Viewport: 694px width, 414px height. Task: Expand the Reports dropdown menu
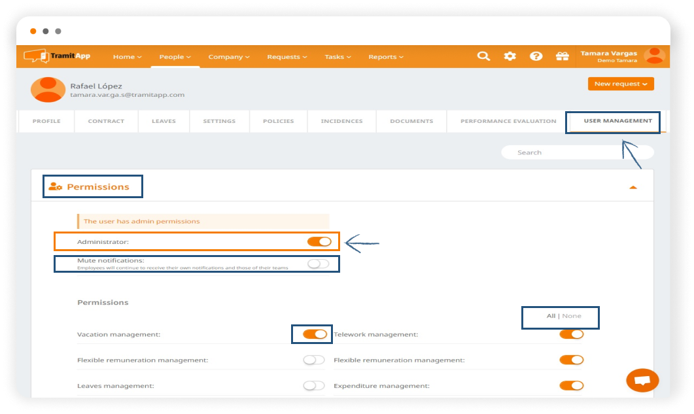click(385, 57)
